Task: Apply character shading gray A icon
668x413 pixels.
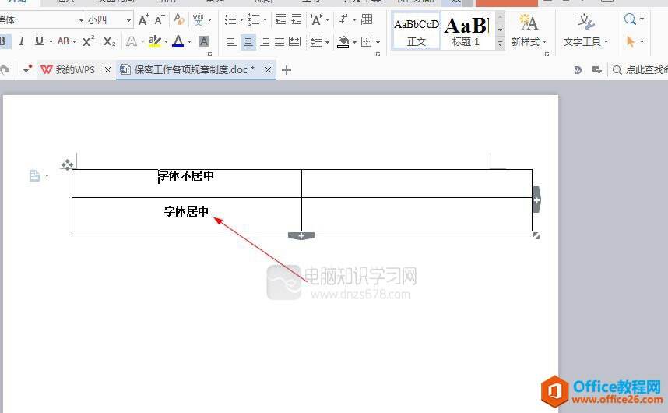Action: (204, 41)
